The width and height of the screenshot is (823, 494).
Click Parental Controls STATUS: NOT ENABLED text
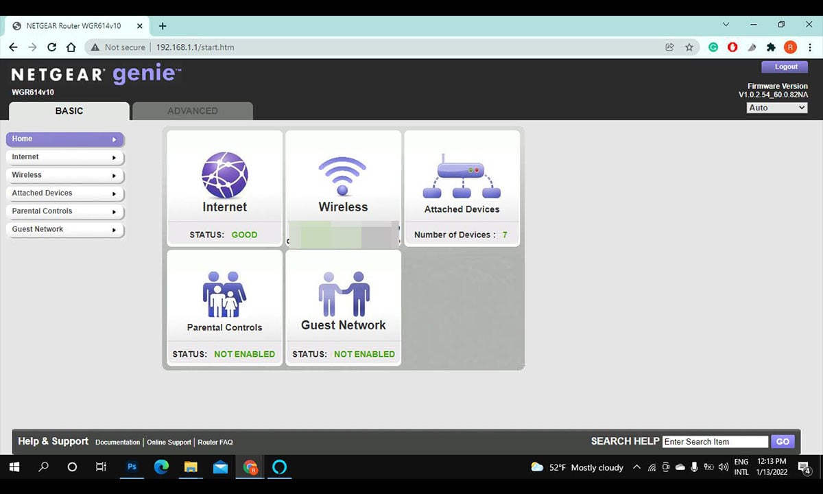(x=224, y=354)
